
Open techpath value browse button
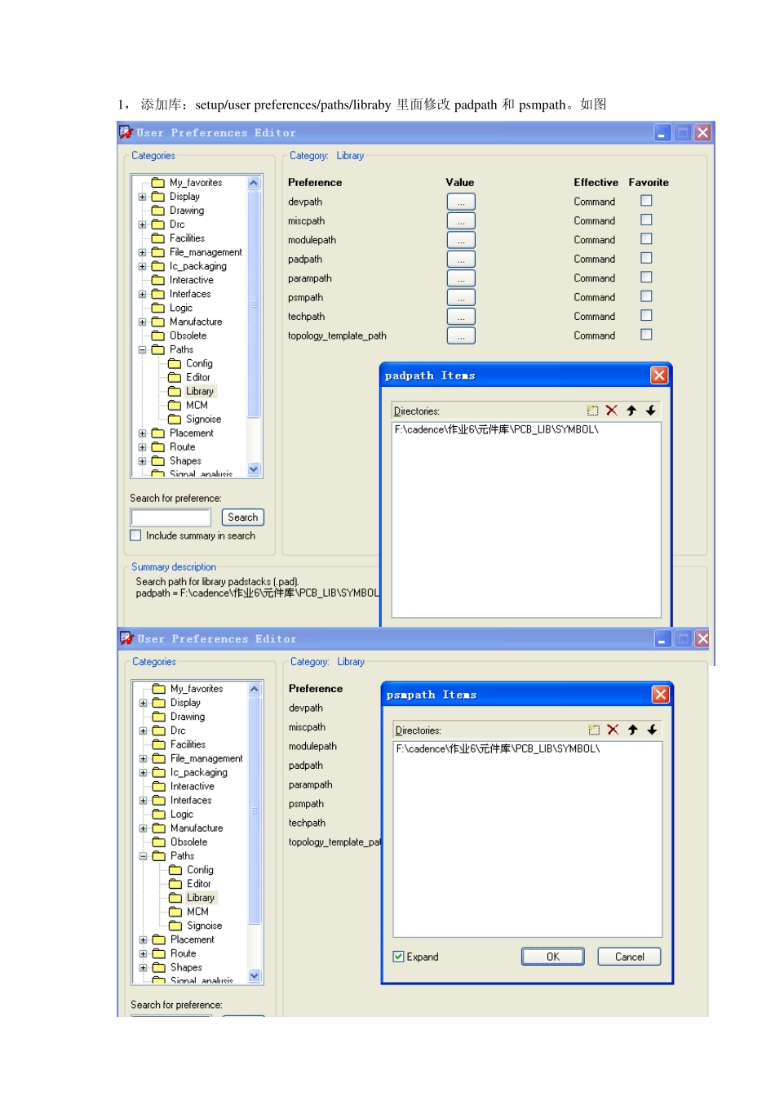[461, 317]
